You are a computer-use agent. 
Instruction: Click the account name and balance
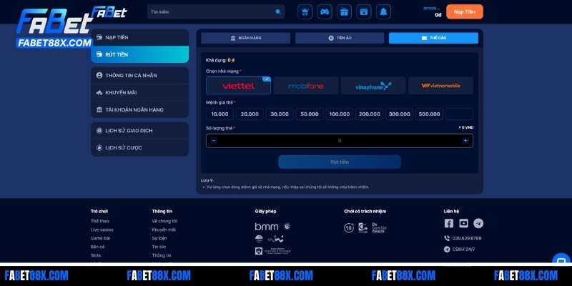click(x=433, y=11)
